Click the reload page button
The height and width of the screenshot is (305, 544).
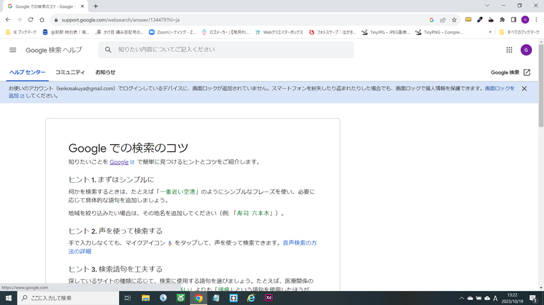coord(30,20)
